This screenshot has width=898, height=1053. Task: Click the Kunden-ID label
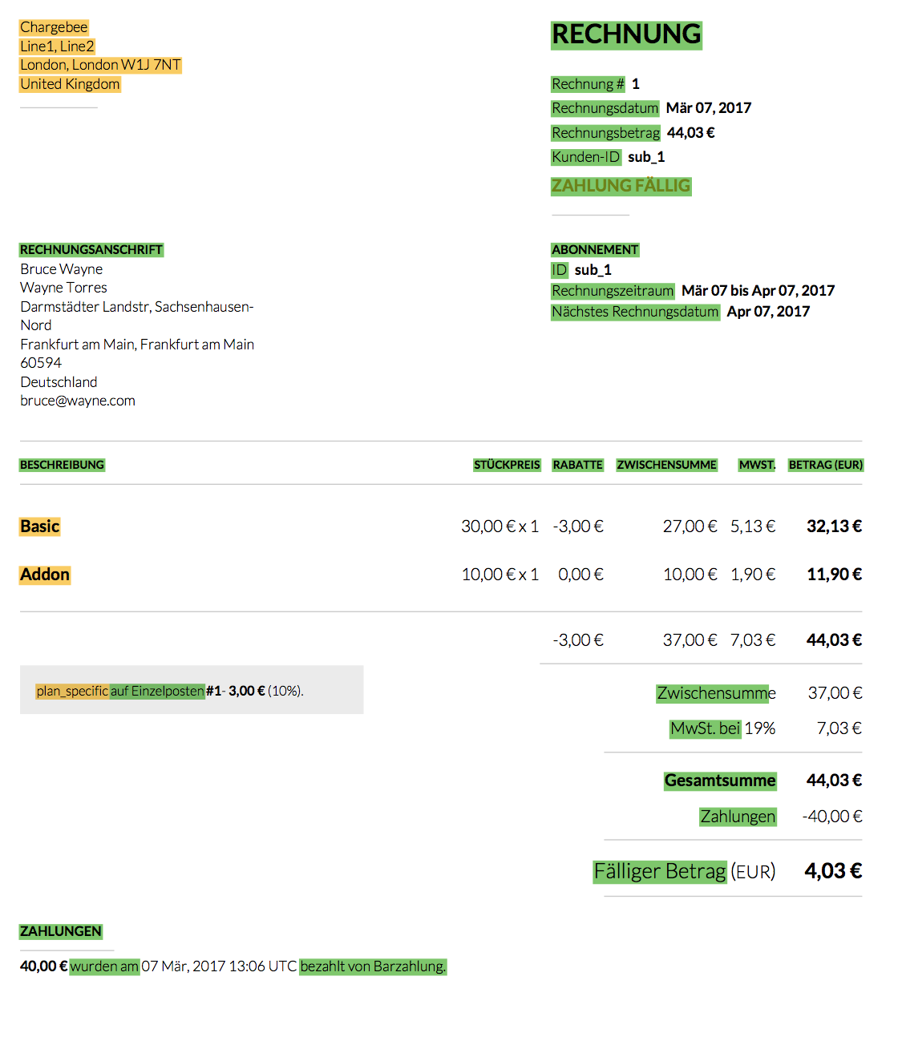coord(585,157)
